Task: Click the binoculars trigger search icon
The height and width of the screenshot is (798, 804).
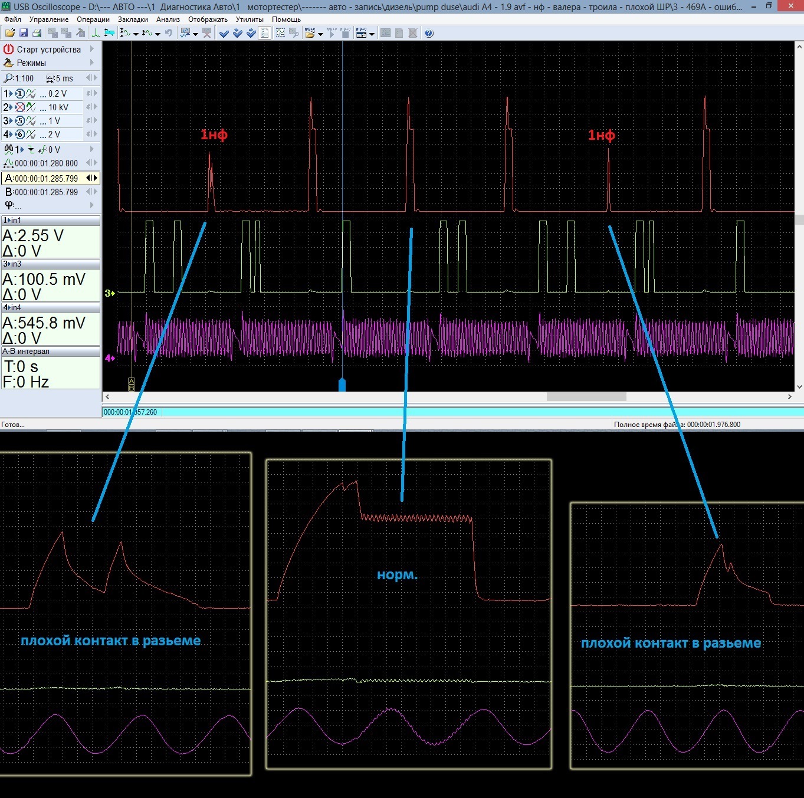Action: [x=8, y=150]
